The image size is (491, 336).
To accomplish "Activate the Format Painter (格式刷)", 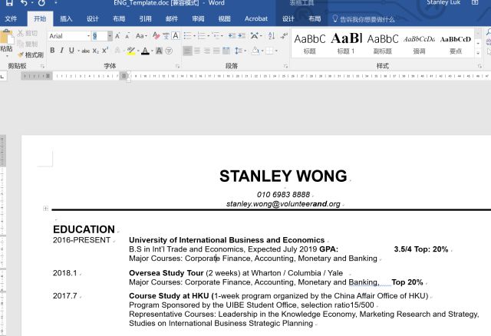I will 30,54.
